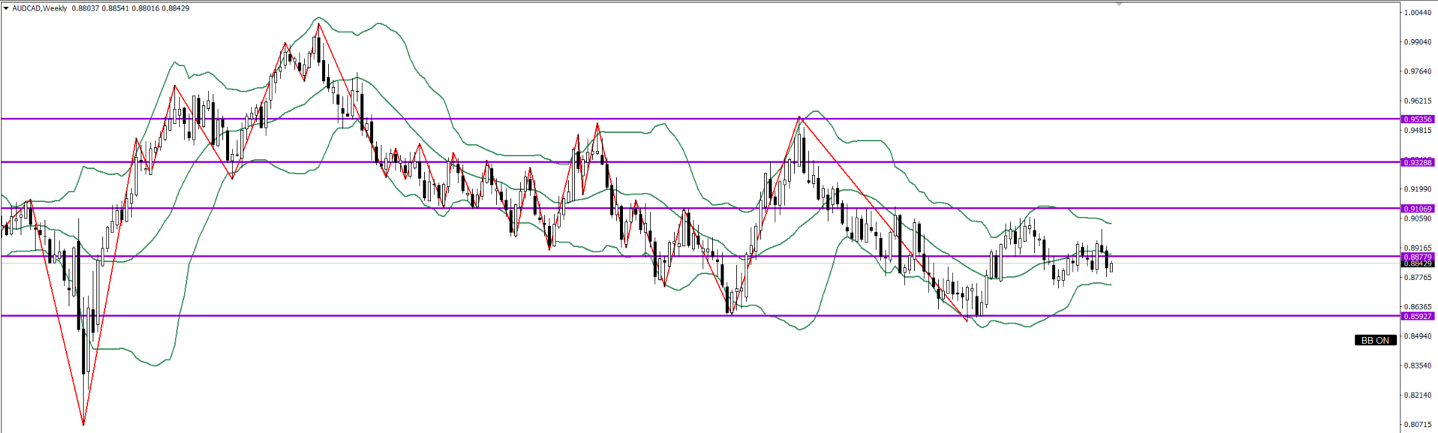Click the OHLC values beside the symbol

point(131,8)
